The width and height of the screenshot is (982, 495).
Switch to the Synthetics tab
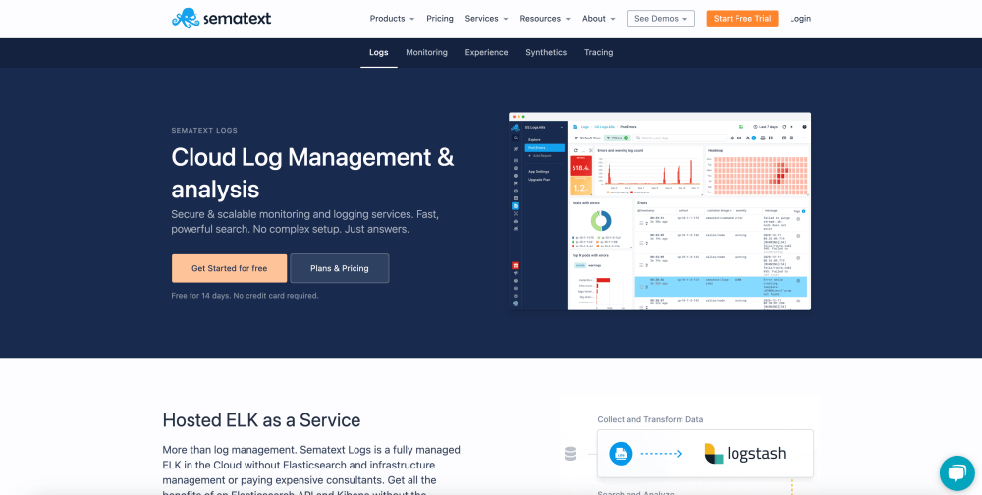546,52
